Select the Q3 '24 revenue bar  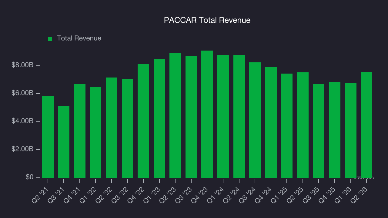click(255, 120)
